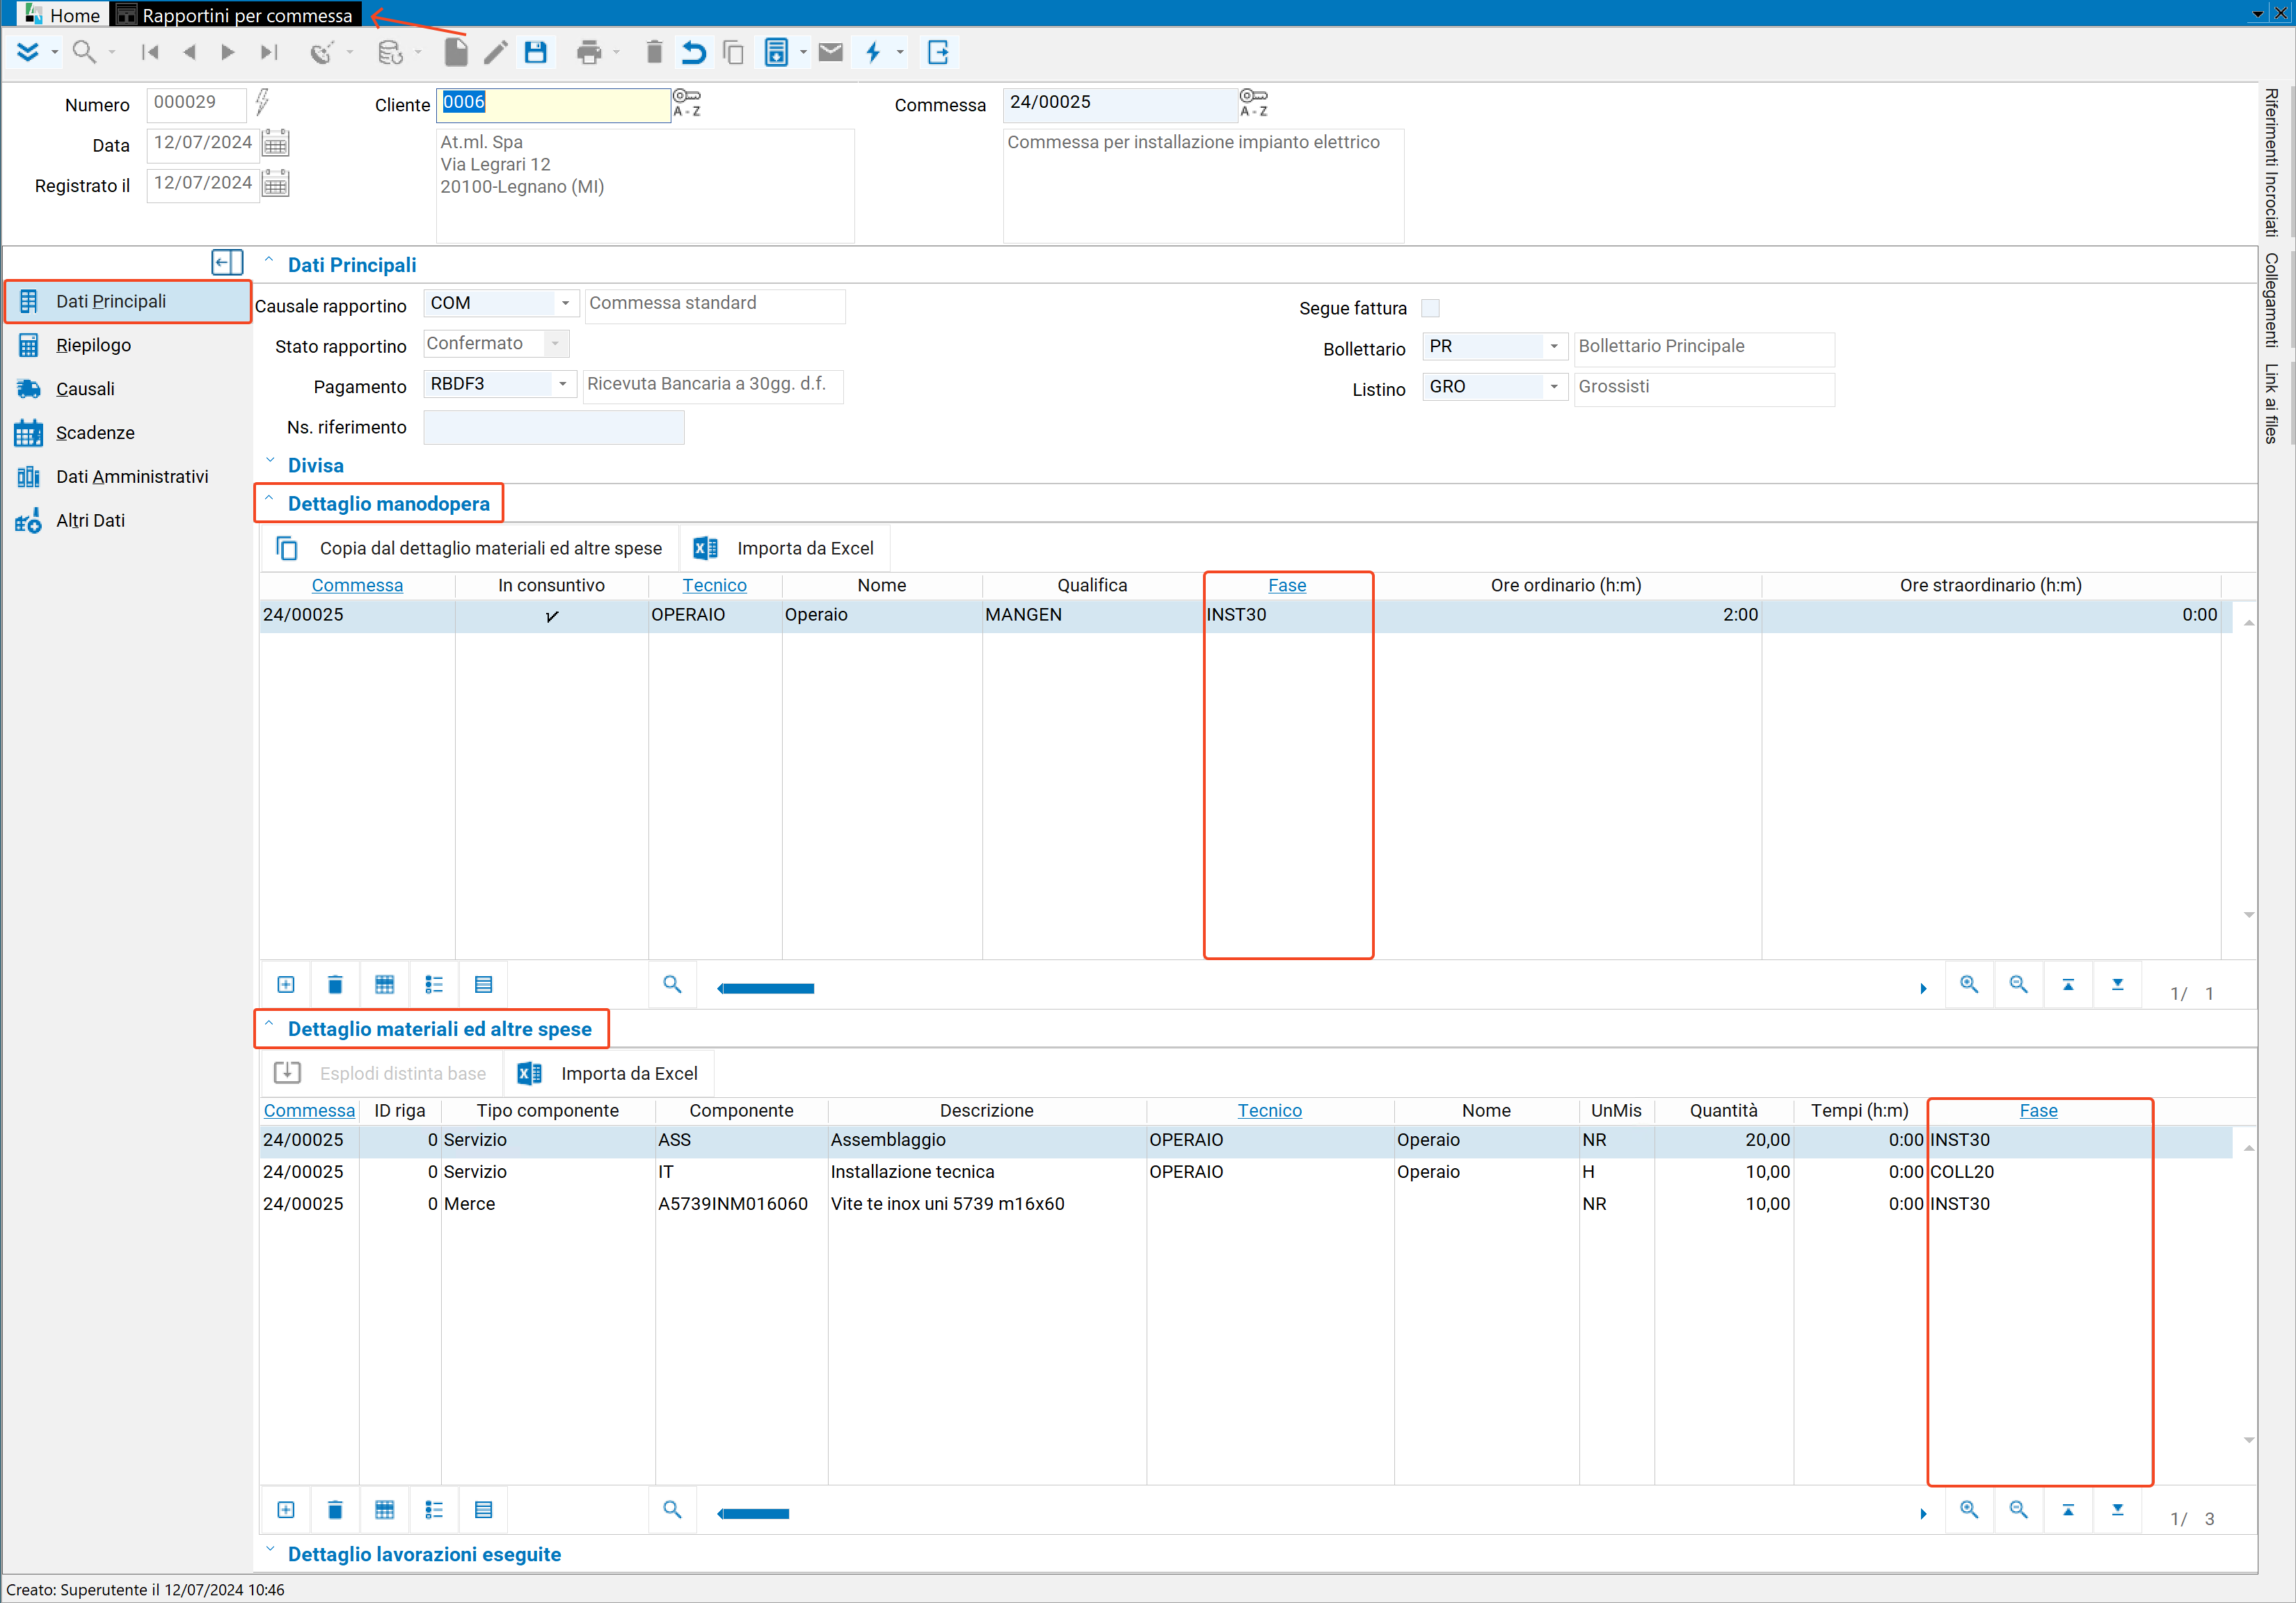The height and width of the screenshot is (1603, 2296).
Task: Add new row in Dettaglio manodopera grid
Action: coord(286,985)
